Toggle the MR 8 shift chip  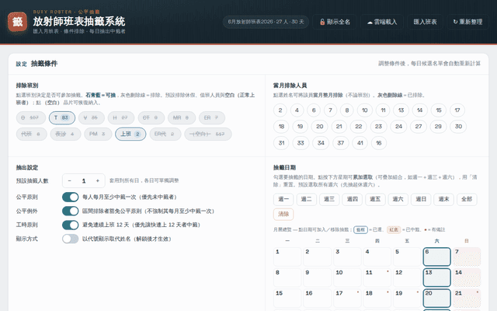tap(182, 117)
